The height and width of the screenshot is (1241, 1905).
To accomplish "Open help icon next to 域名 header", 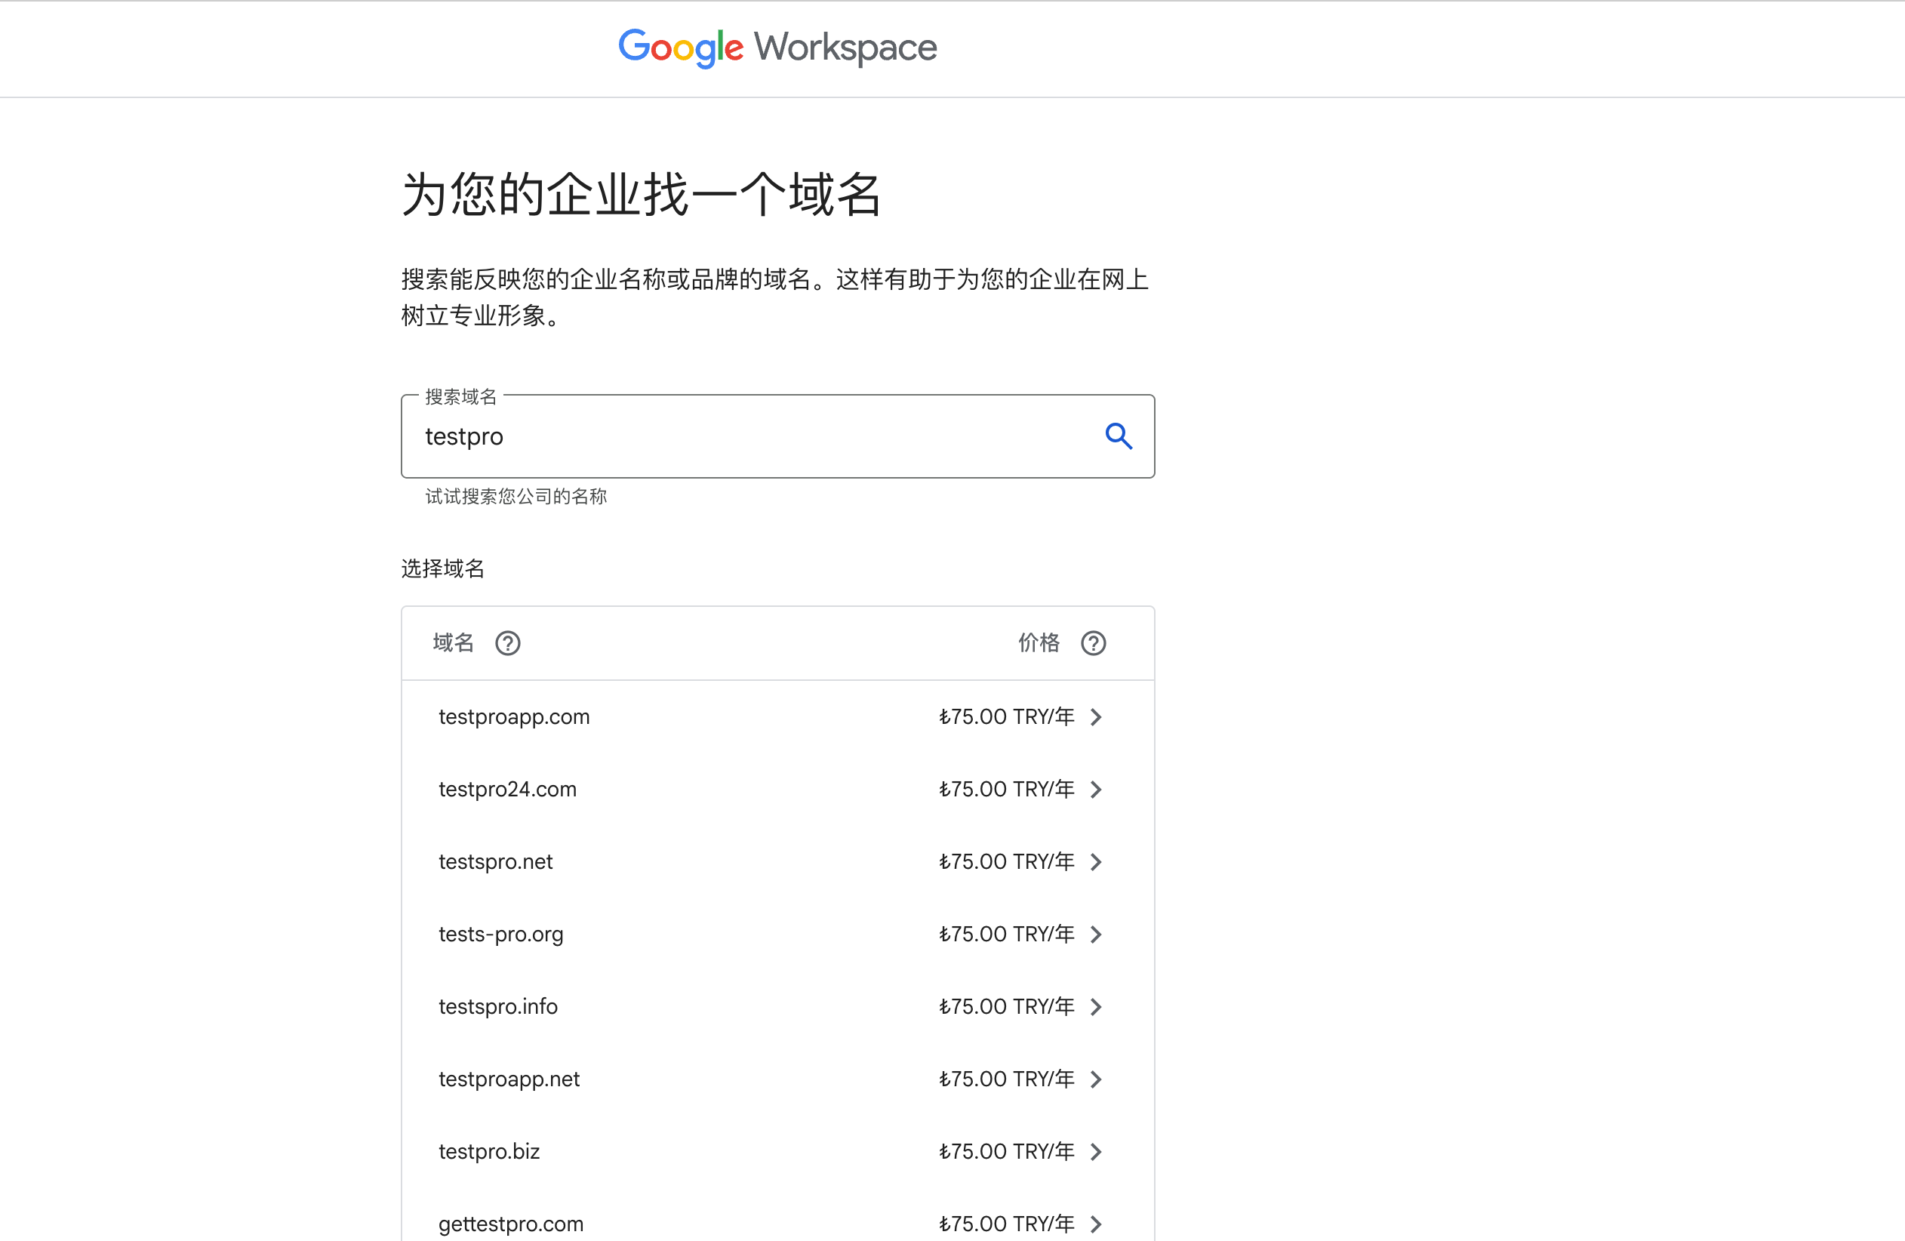I will (x=507, y=643).
